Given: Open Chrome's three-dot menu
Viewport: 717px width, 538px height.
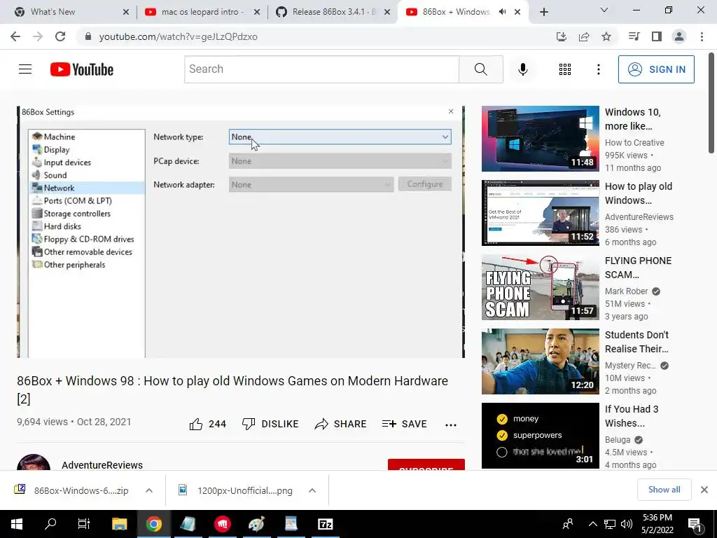Looking at the screenshot, I should [702, 36].
